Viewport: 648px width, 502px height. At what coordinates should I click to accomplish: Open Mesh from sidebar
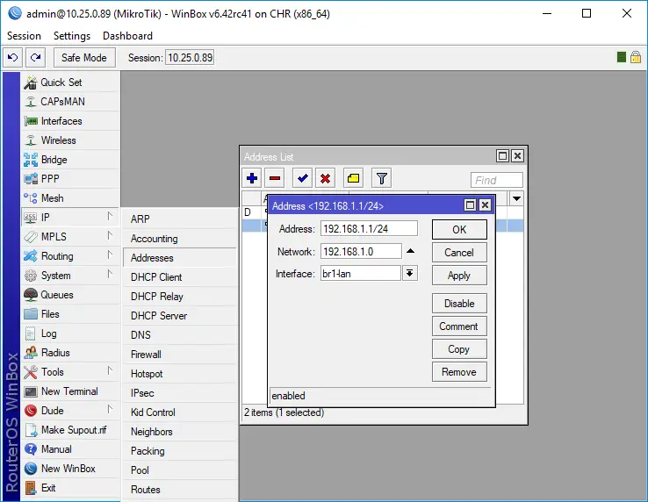70,198
